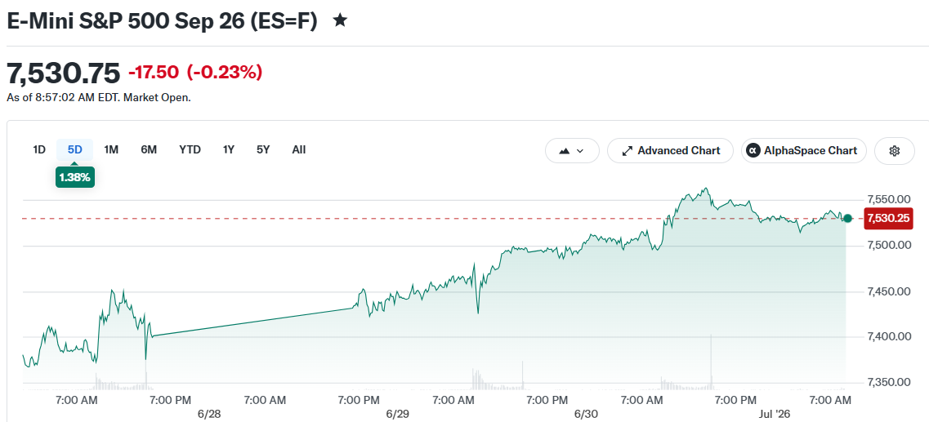Click the 6/28 date label
The width and height of the screenshot is (929, 422).
tap(210, 413)
